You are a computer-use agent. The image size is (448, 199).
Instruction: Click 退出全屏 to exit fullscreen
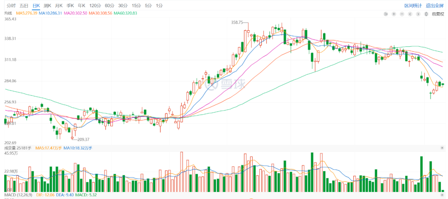click(x=434, y=5)
